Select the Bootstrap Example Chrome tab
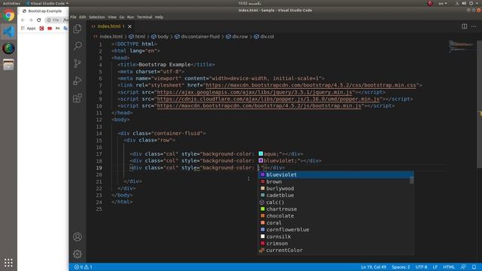 pos(43,11)
